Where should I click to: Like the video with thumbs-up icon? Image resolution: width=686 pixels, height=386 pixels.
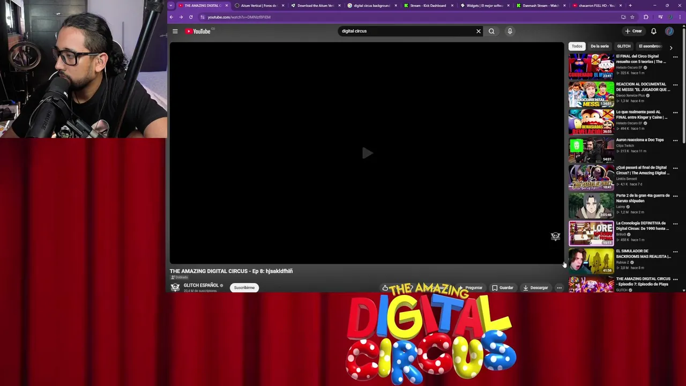[385, 288]
